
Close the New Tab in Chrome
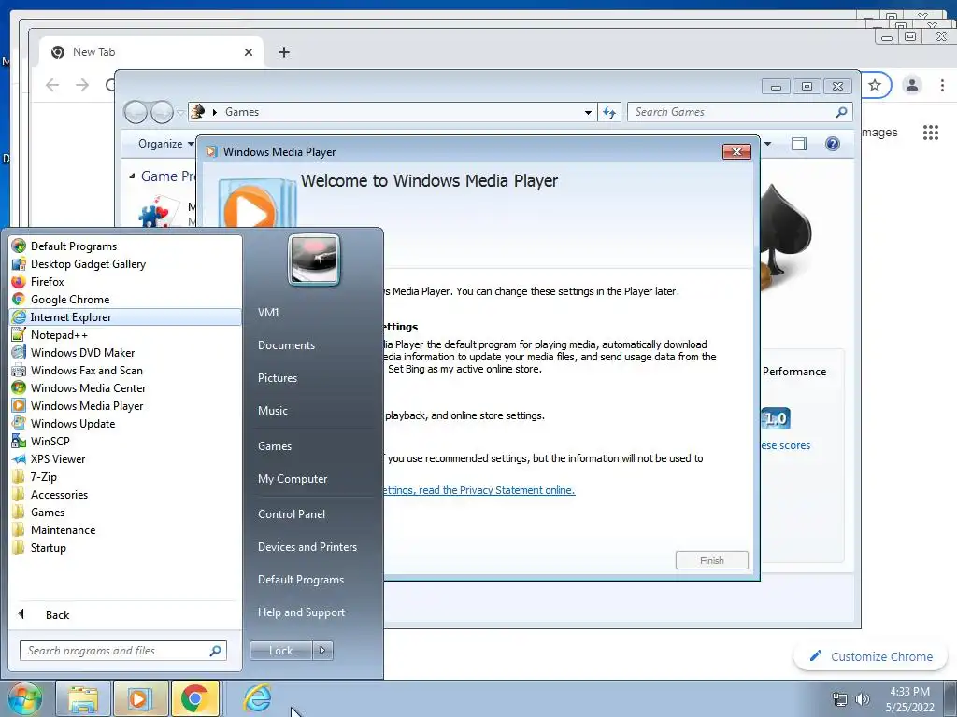pyautogui.click(x=249, y=52)
